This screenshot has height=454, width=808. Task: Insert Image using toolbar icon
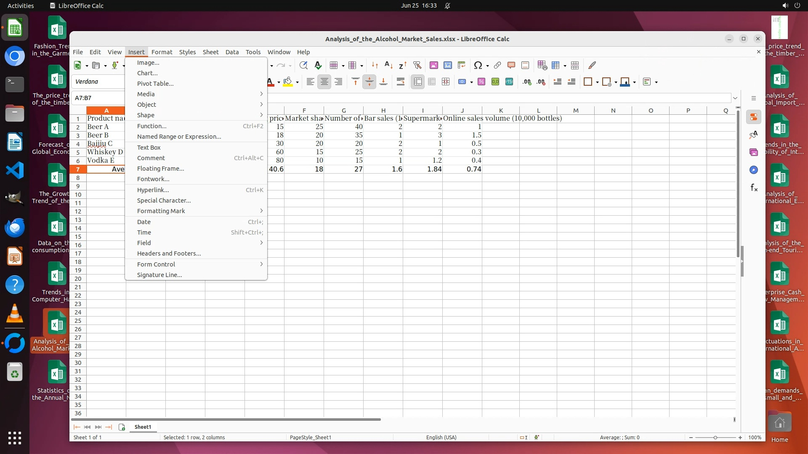tap(433, 65)
